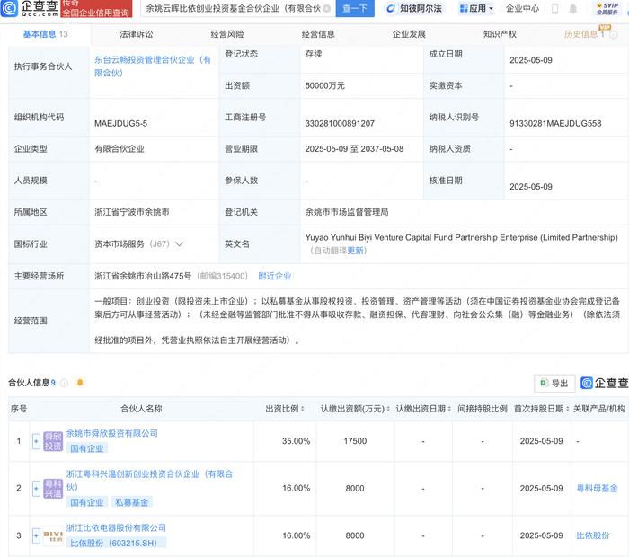This screenshot has width=629, height=557.
Task: Open 东台云畅投资管理合伙企业 partner link
Action: 153,66
